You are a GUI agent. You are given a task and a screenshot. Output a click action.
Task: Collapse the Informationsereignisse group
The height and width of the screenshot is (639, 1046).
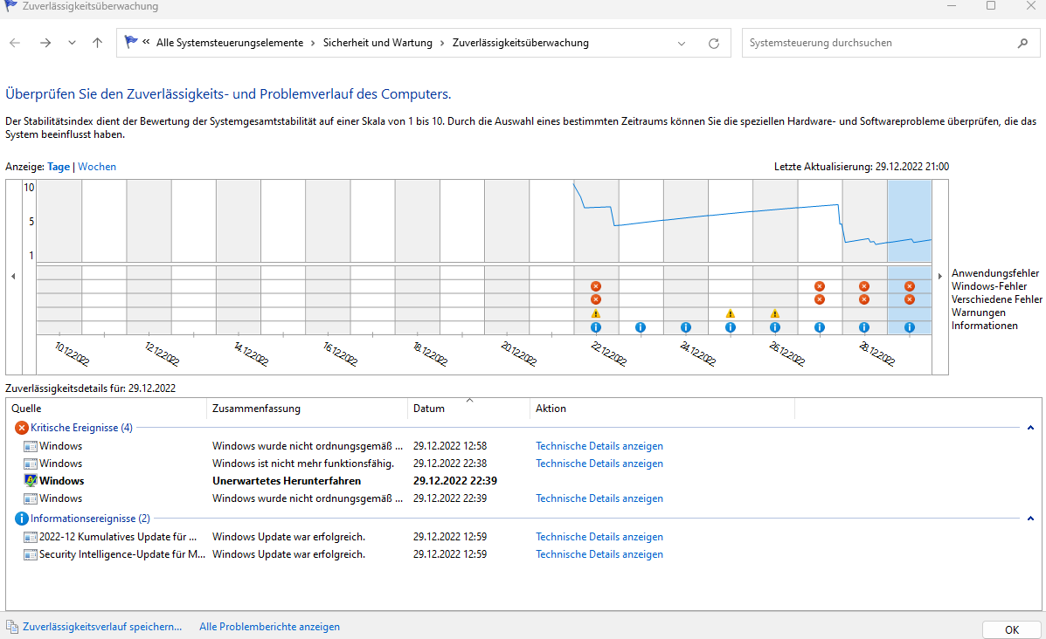click(x=1030, y=519)
